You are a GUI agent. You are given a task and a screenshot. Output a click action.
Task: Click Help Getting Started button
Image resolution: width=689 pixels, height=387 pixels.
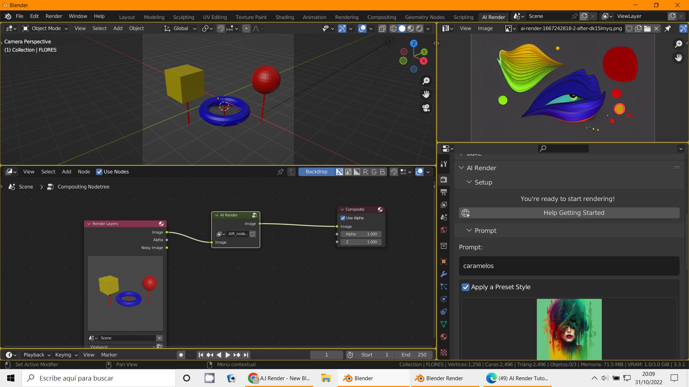pos(573,213)
